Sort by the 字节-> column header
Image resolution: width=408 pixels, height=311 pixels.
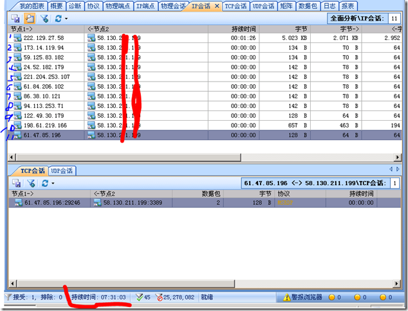point(336,29)
